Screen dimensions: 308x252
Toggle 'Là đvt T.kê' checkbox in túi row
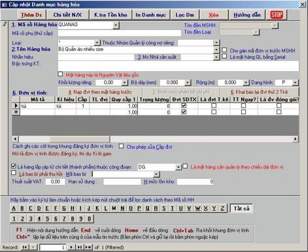214,106
